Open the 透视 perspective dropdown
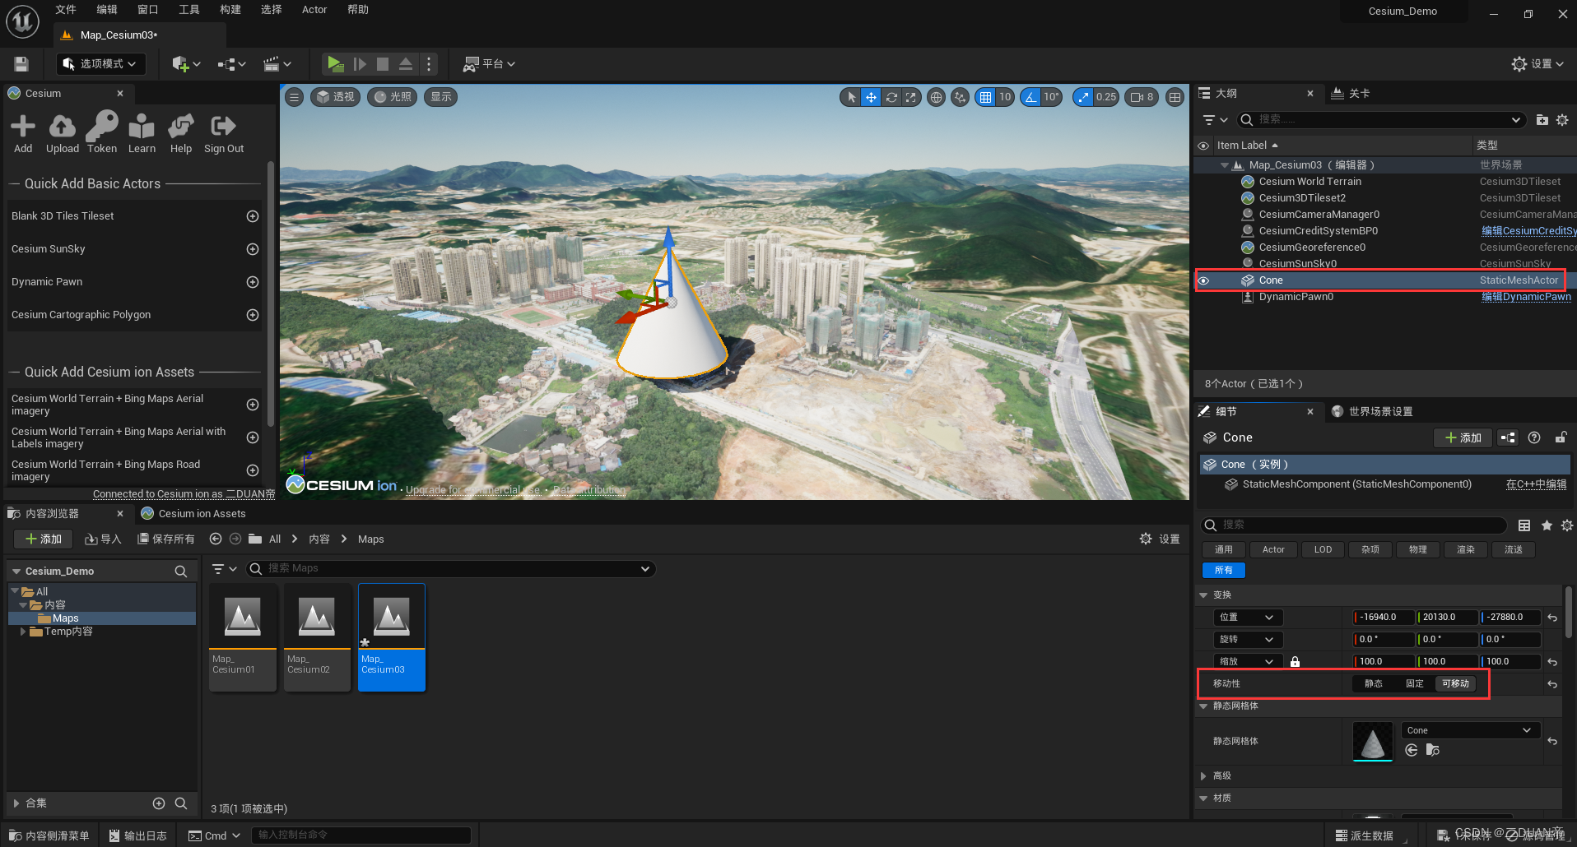Image resolution: width=1577 pixels, height=847 pixels. pos(335,97)
